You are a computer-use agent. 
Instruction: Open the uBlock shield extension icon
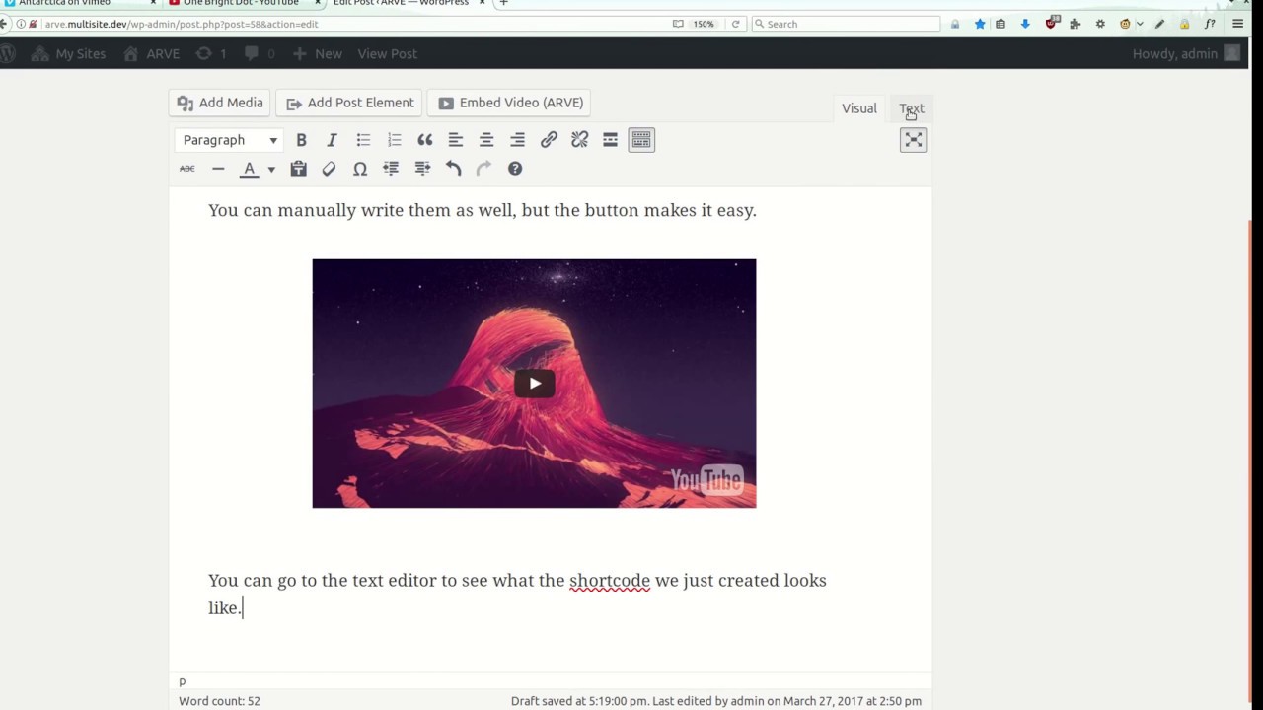pyautogui.click(x=1052, y=23)
